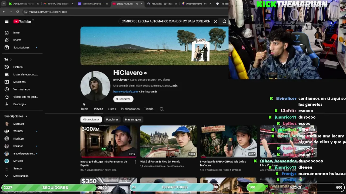Expand the Suscripciones section header chevron

[26, 116]
